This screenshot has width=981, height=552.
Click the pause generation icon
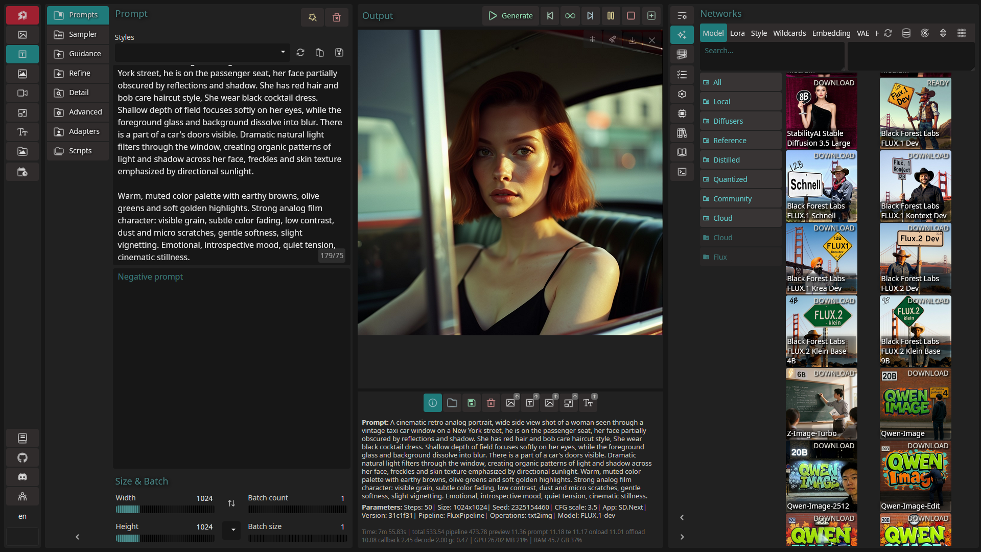pyautogui.click(x=611, y=15)
